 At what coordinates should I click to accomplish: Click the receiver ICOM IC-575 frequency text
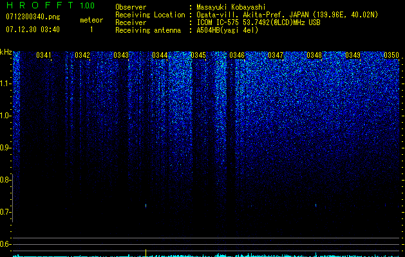[x=258, y=22]
